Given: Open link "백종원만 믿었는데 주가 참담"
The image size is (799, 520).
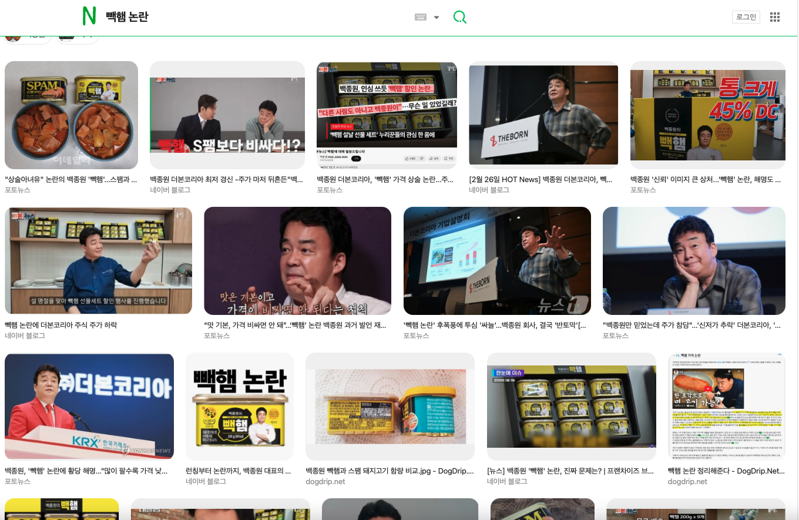Looking at the screenshot, I should tap(691, 325).
